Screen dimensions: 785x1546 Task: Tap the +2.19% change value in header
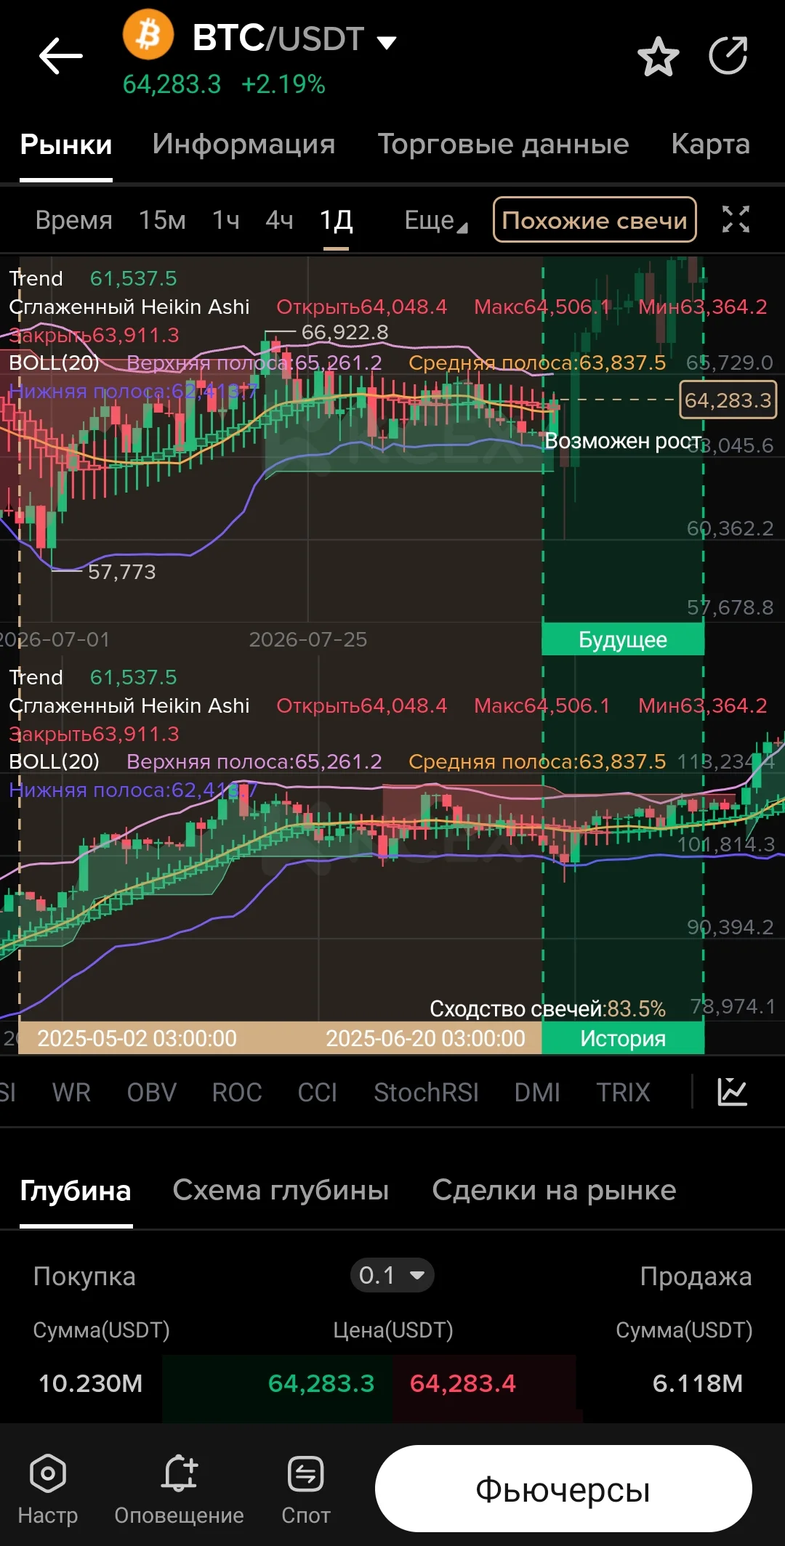[283, 84]
